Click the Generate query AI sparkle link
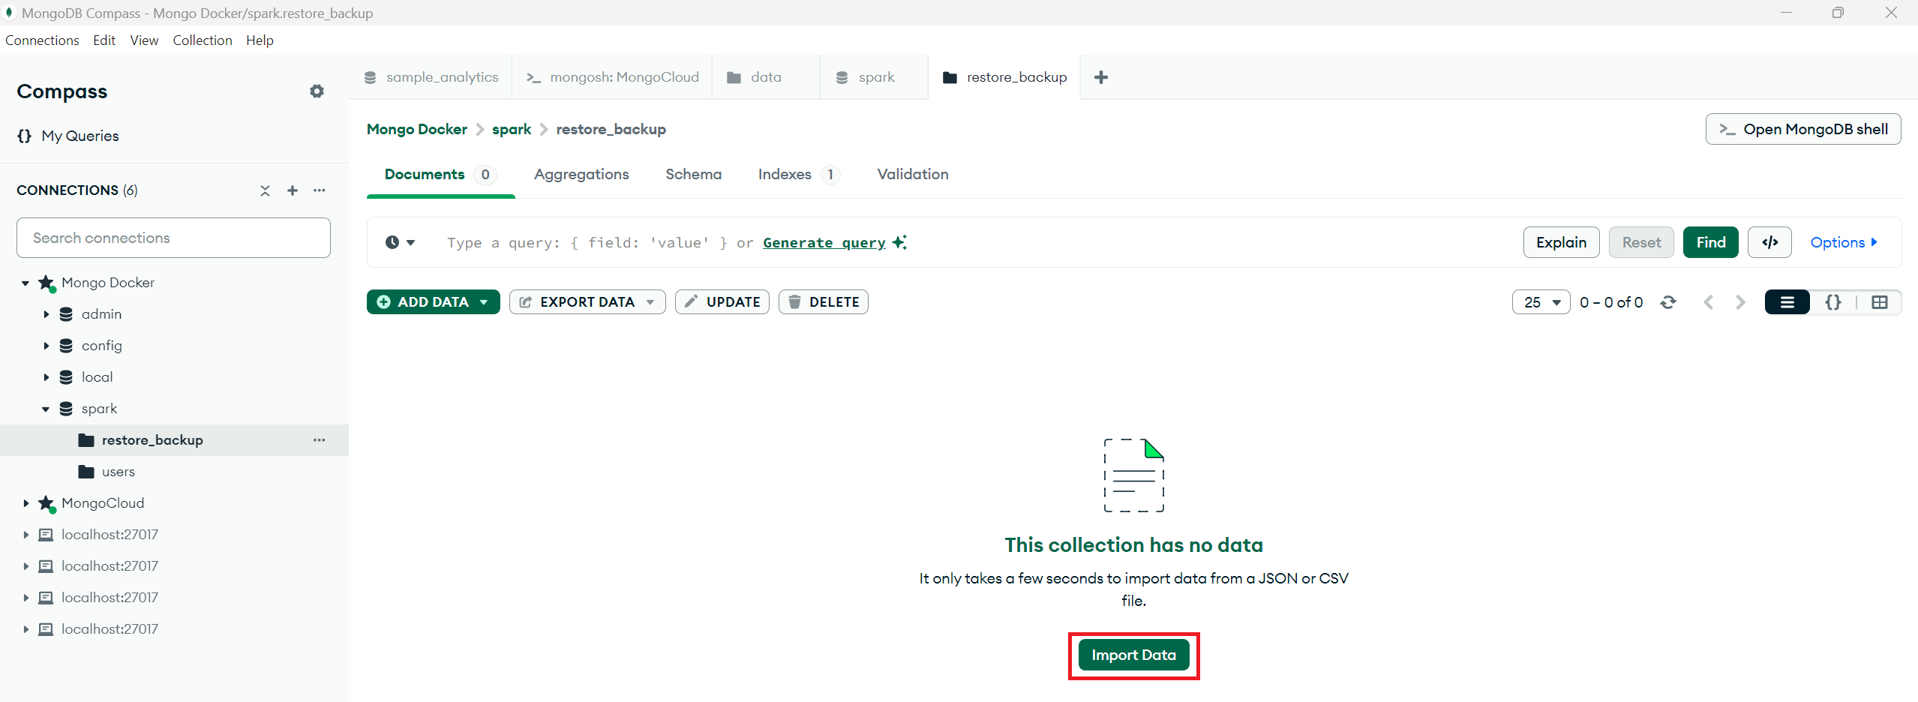 click(x=834, y=242)
